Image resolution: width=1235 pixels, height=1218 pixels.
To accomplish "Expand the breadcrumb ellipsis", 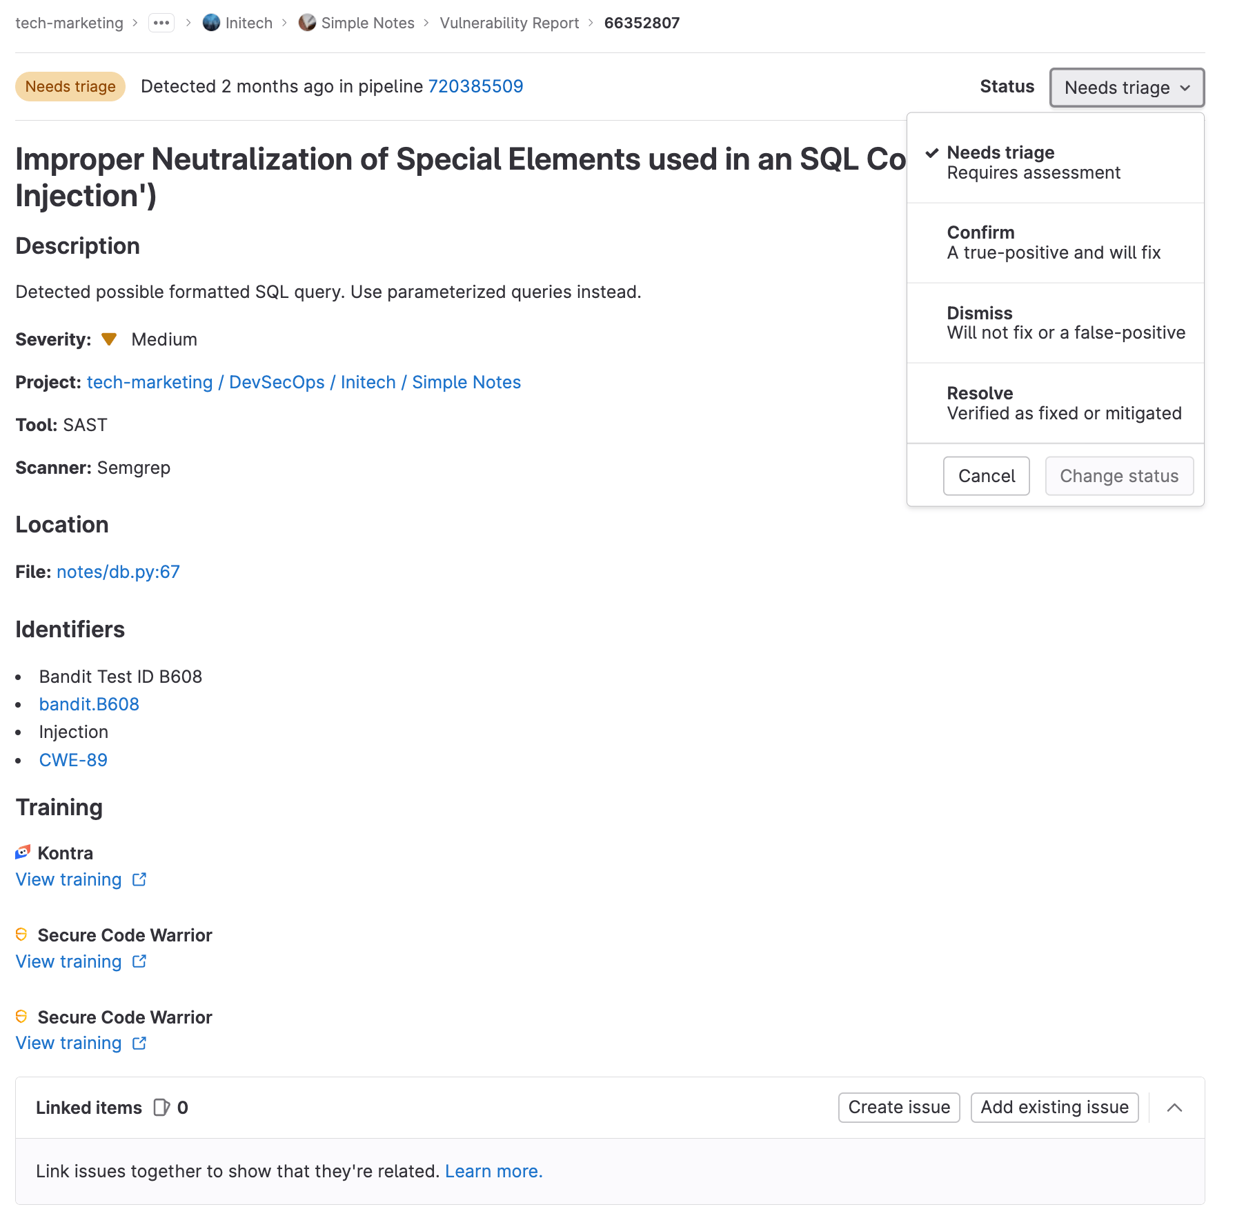I will click(161, 23).
